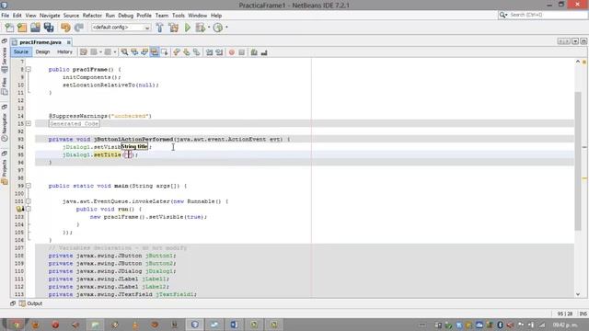Click the Build Project hammer icon
The height and width of the screenshot is (331, 589).
click(x=159, y=28)
